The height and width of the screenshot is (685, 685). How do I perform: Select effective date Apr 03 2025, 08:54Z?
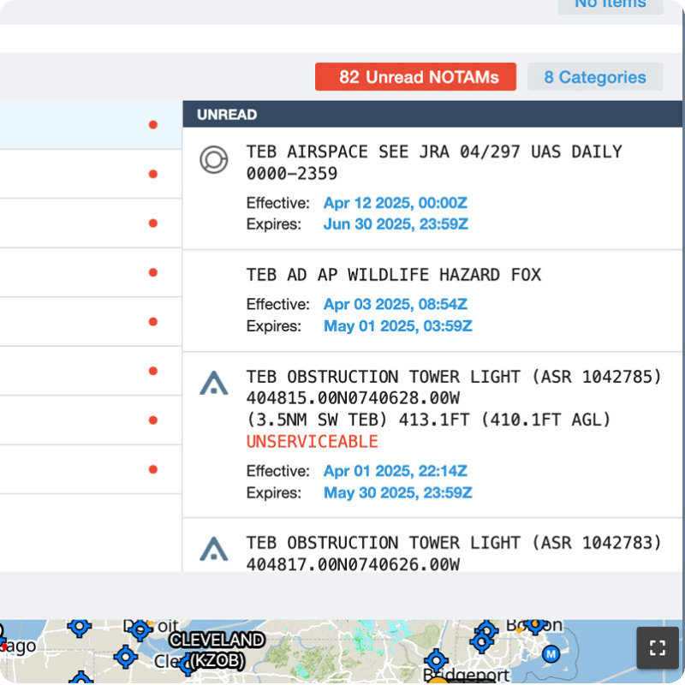(396, 304)
